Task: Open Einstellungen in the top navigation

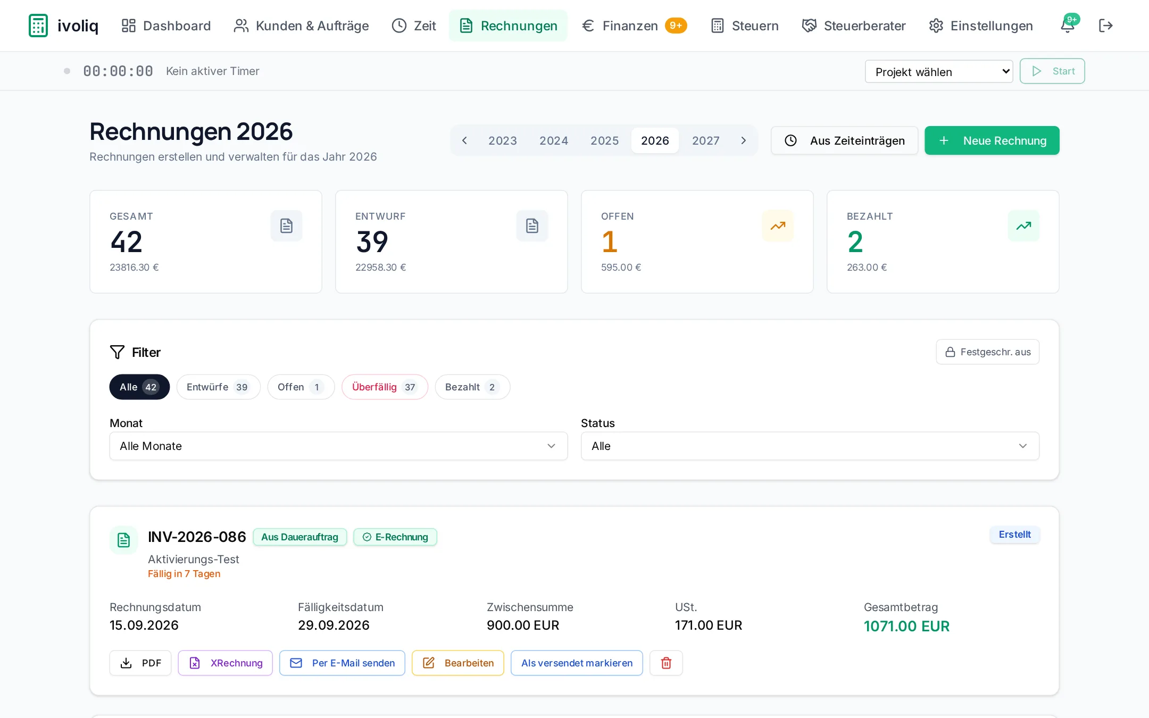Action: coord(981,26)
